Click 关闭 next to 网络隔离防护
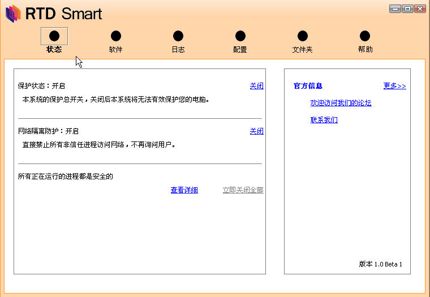Viewport: 430px width, 297px height. [257, 131]
